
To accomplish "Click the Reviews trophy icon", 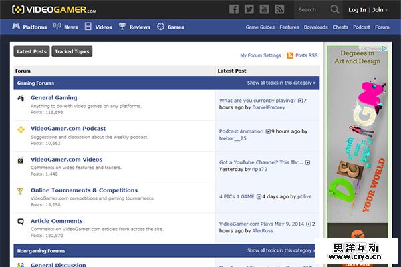I will 122,26.
